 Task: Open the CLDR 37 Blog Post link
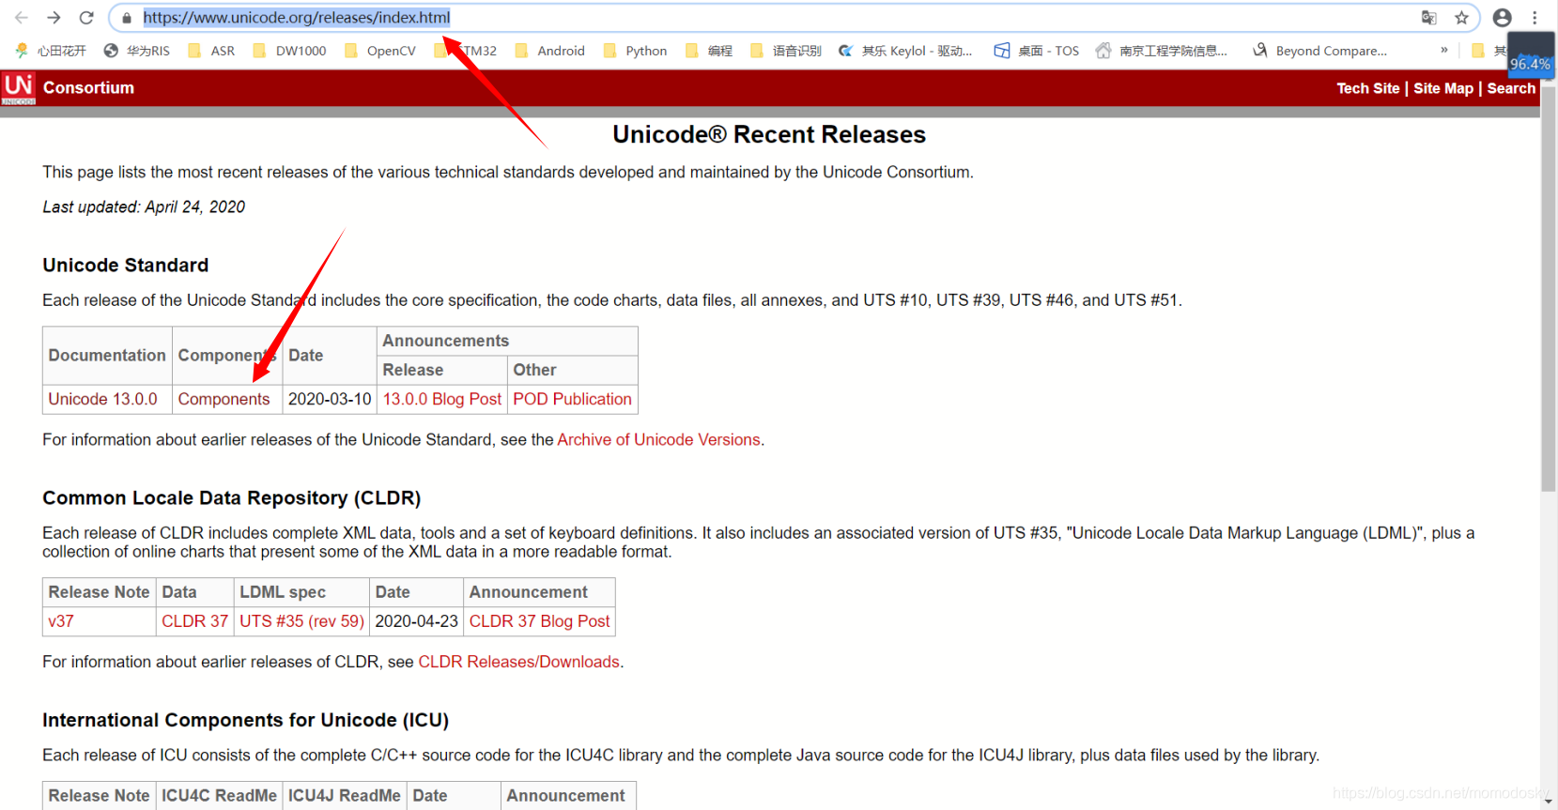pos(539,621)
